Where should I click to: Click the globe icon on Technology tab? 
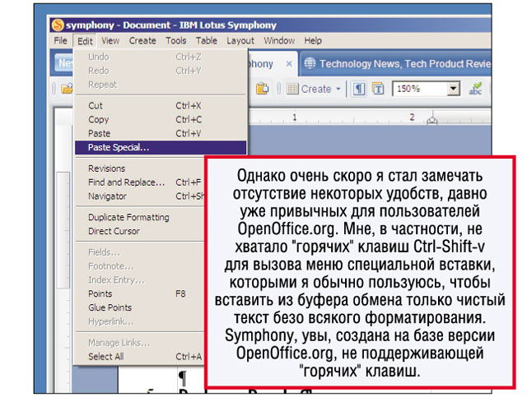(310, 63)
